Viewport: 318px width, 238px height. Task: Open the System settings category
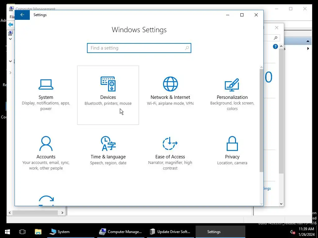(46, 95)
